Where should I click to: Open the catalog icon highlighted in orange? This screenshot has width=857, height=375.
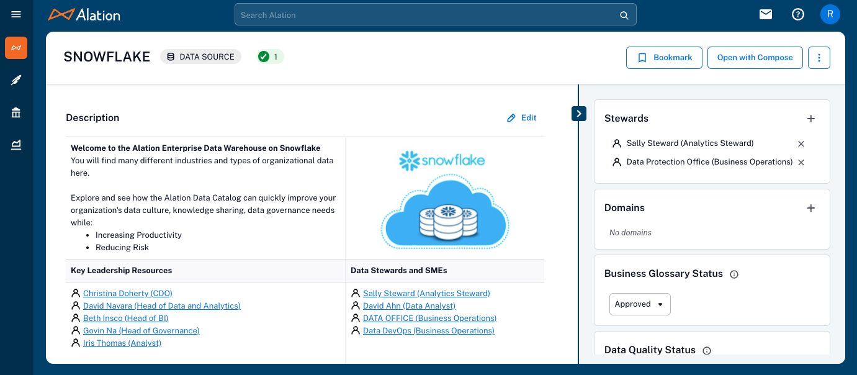point(16,48)
